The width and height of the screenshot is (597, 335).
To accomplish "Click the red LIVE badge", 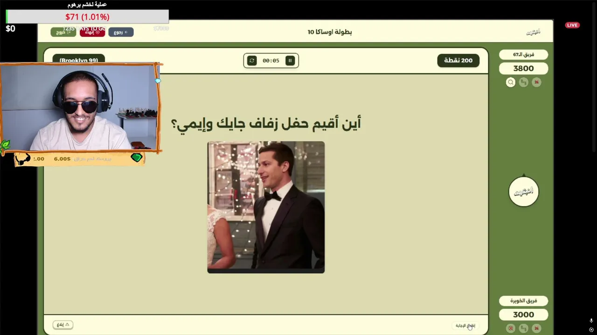I will (x=572, y=25).
